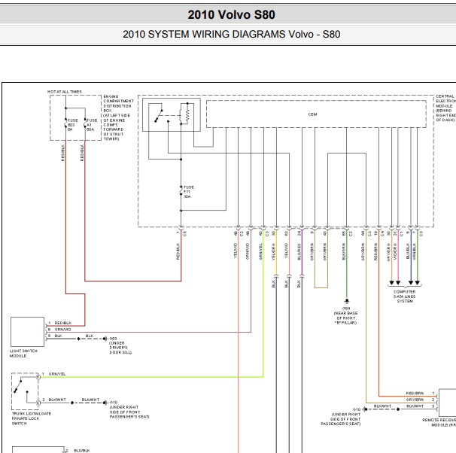Image resolution: width=456 pixels, height=453 pixels.
Task: Click G10 ground label beside trunk lock switch
Action: (x=129, y=409)
